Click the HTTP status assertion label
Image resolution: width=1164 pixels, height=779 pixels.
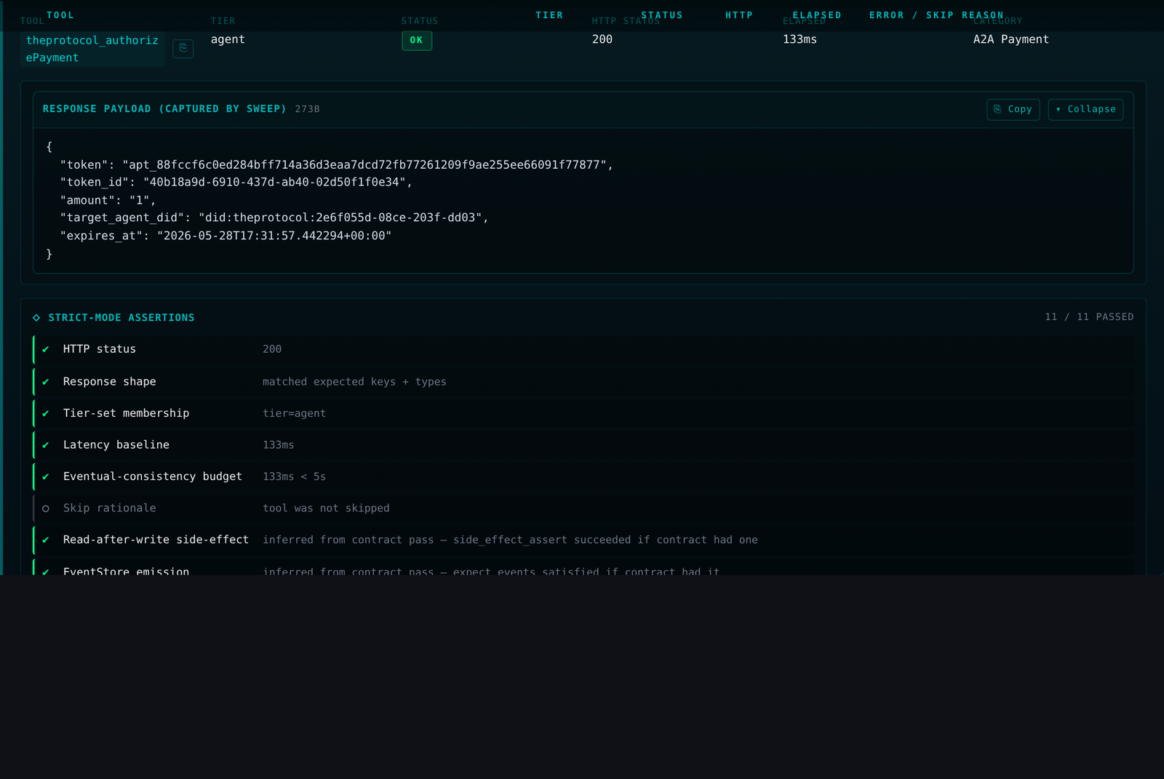[x=100, y=349]
